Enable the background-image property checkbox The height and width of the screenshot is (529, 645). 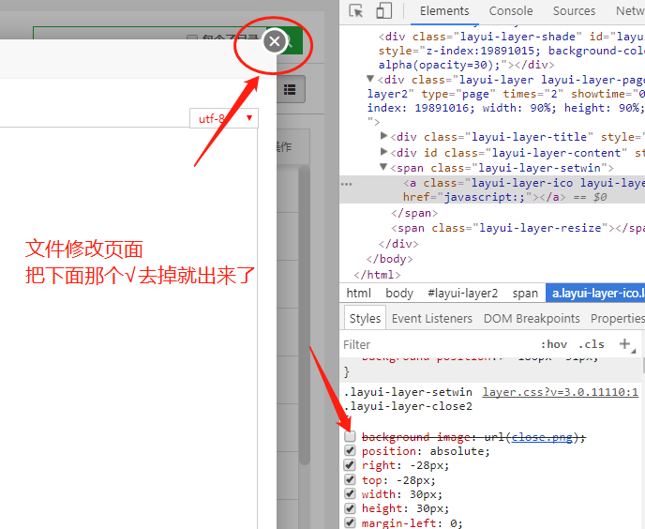350,436
